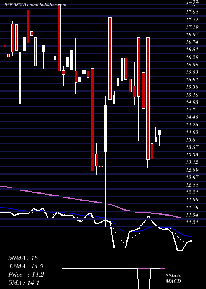
Task: Click the 13.12 price label
Action: (x=192, y=162)
